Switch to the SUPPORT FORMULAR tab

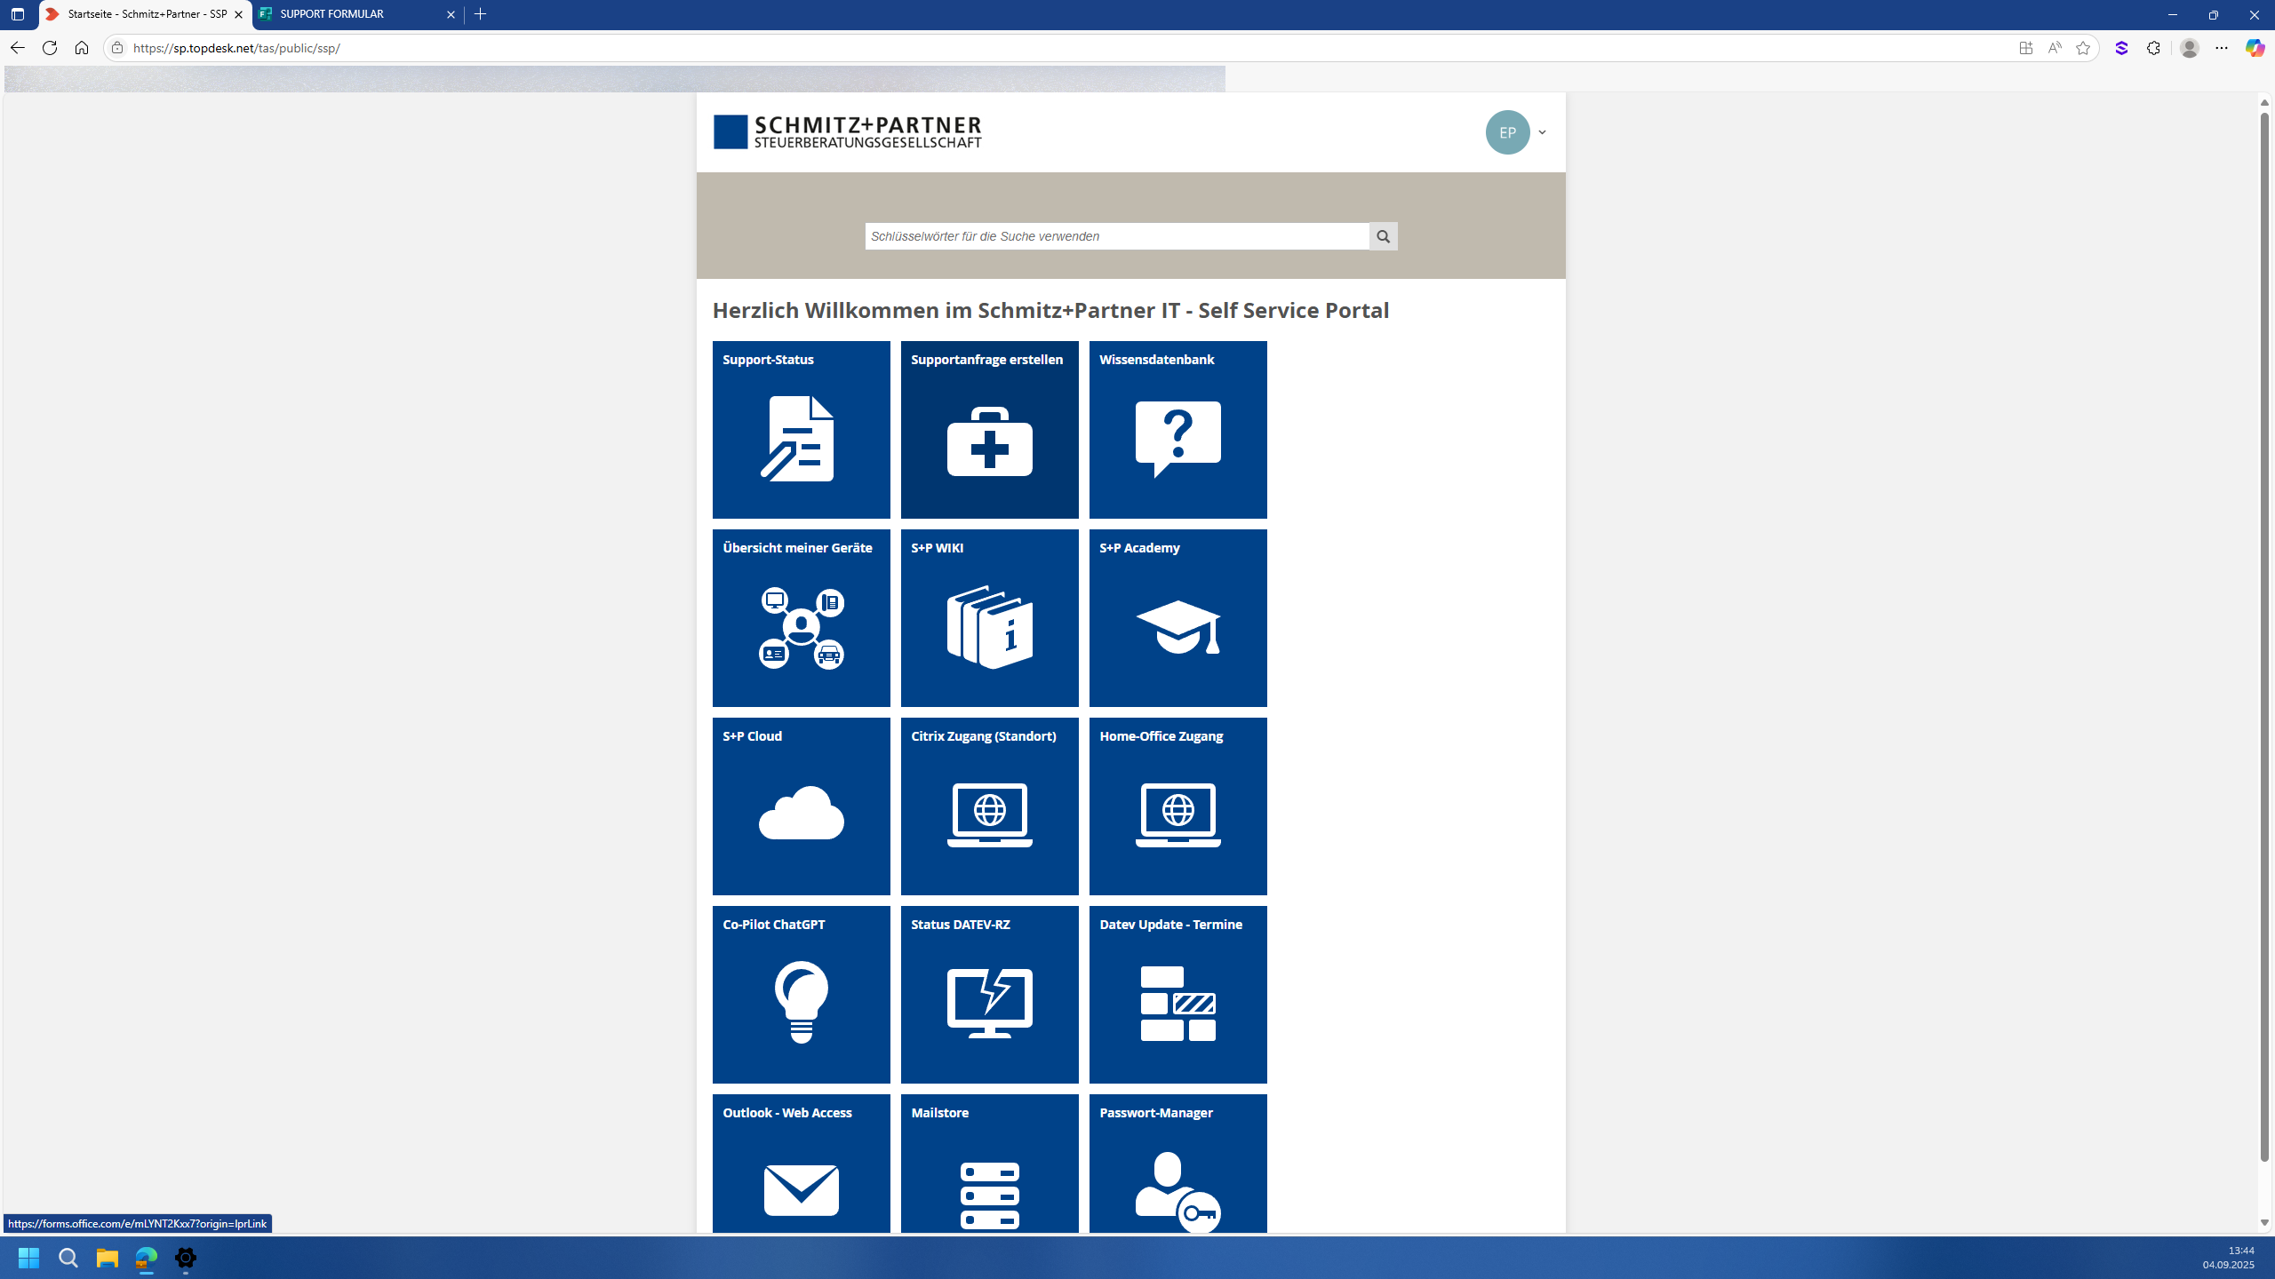point(355,14)
